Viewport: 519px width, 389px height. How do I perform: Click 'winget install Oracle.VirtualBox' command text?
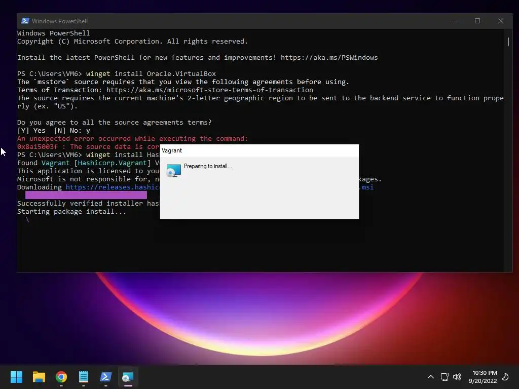[x=151, y=74]
